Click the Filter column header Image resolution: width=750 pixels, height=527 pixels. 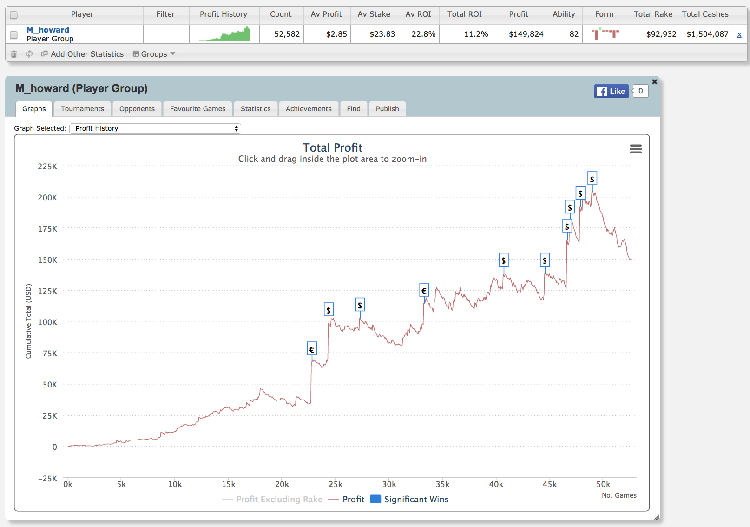166,14
